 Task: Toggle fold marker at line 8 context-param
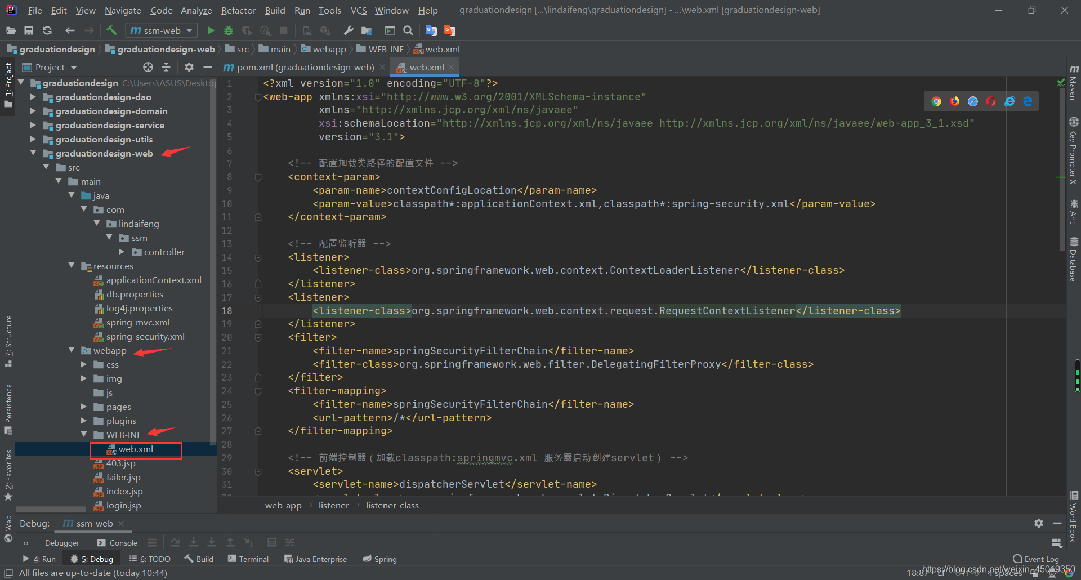click(258, 177)
